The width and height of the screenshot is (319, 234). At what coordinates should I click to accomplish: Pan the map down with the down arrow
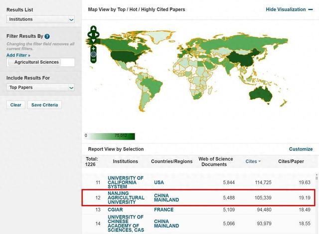click(93, 40)
